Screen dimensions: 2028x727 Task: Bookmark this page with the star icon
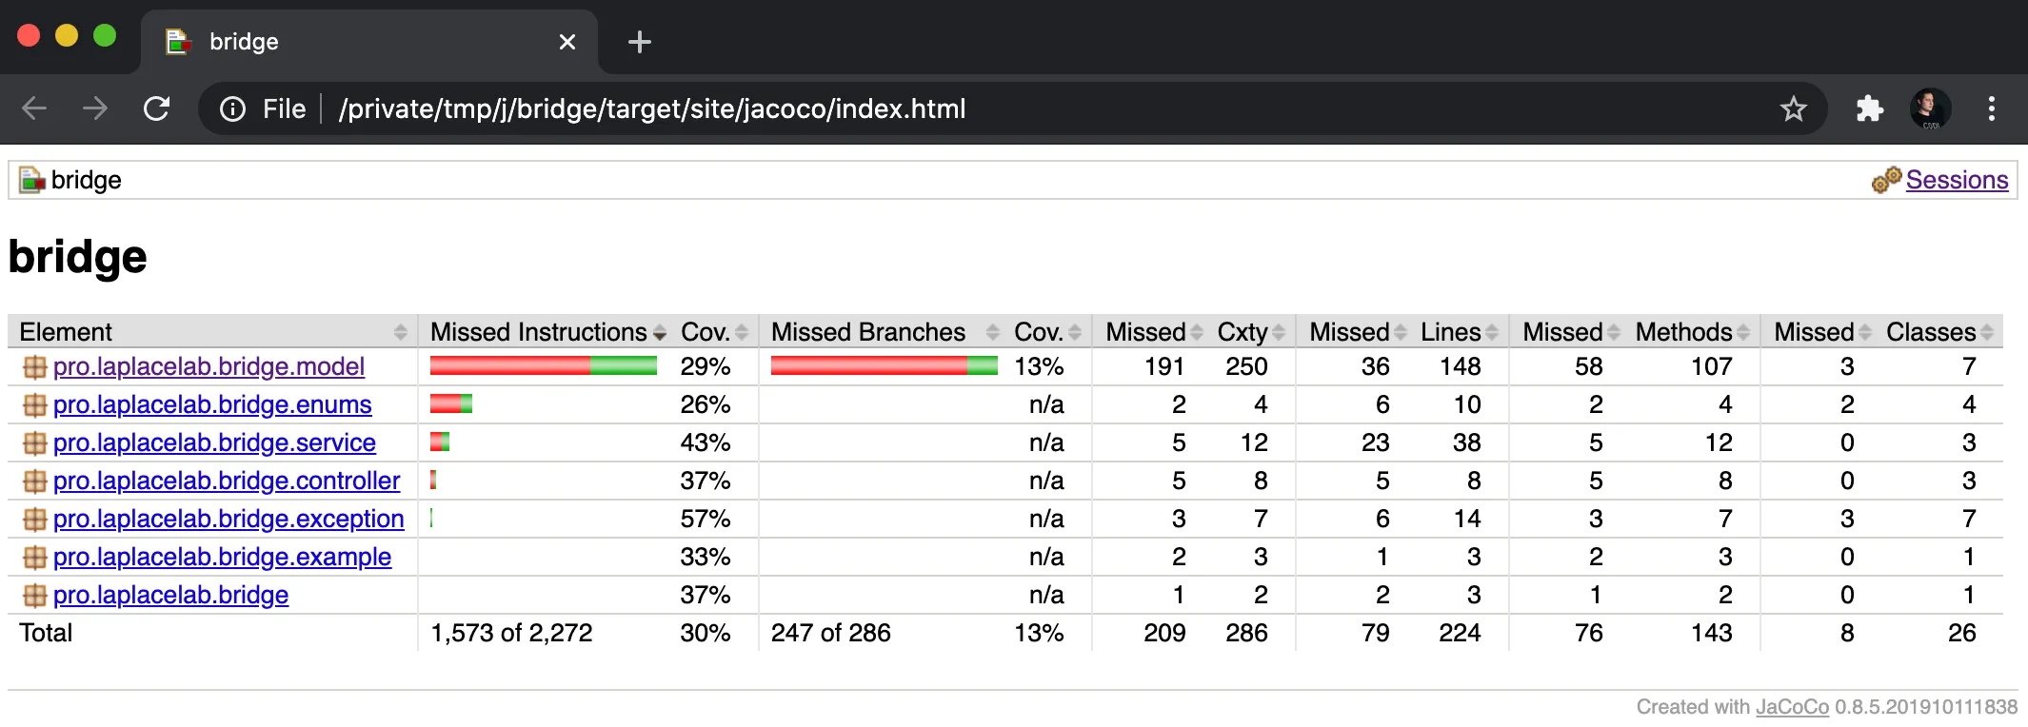[1793, 108]
